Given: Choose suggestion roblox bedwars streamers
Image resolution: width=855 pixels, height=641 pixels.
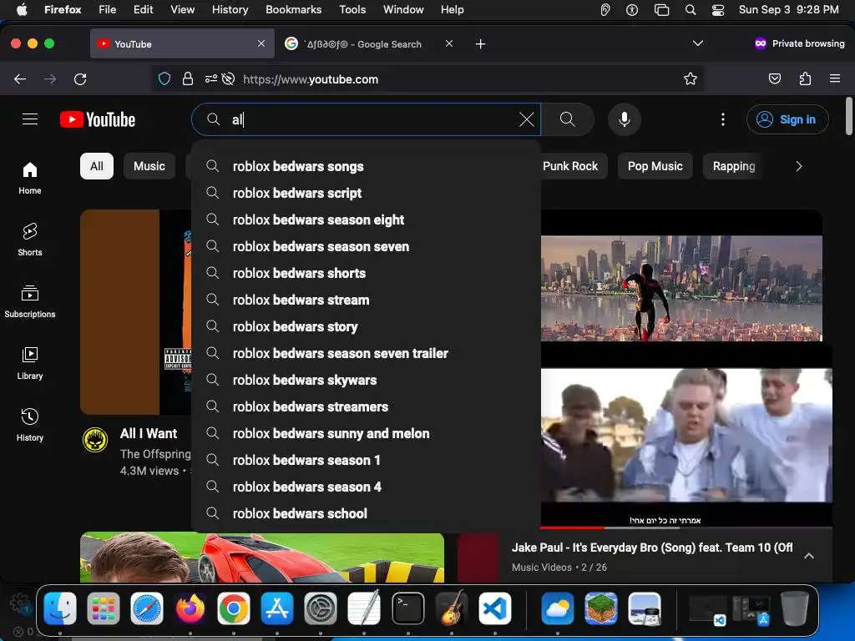Looking at the screenshot, I should 366,406.
